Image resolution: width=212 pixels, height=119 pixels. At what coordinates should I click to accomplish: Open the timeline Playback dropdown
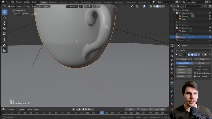point(13,109)
